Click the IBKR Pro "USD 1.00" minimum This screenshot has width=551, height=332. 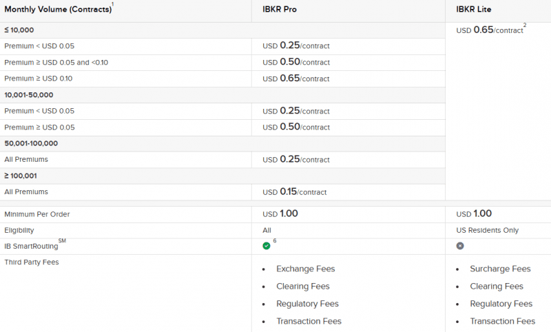click(280, 214)
